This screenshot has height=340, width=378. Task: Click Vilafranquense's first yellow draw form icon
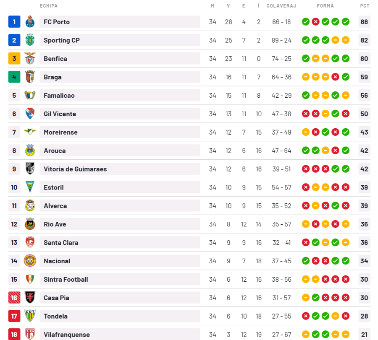pos(306,334)
